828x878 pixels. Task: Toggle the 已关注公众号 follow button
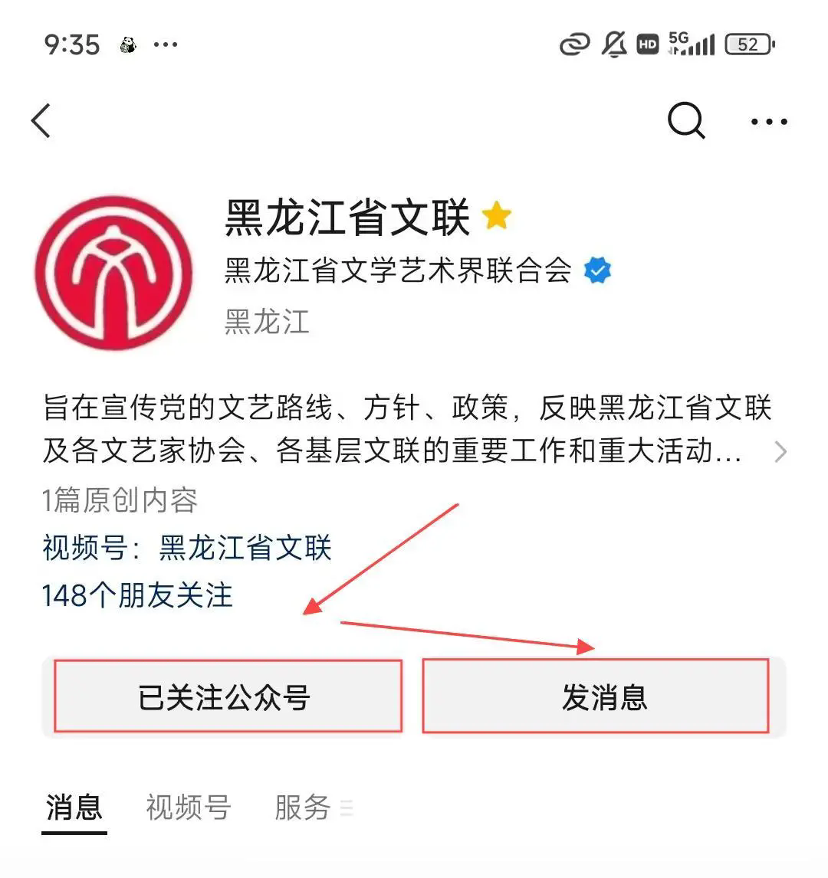(x=228, y=696)
